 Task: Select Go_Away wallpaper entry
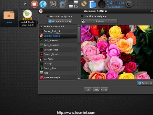click(58, 59)
